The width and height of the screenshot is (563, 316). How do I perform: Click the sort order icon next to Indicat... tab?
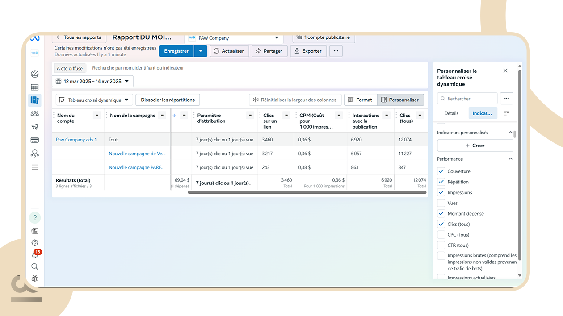(507, 113)
